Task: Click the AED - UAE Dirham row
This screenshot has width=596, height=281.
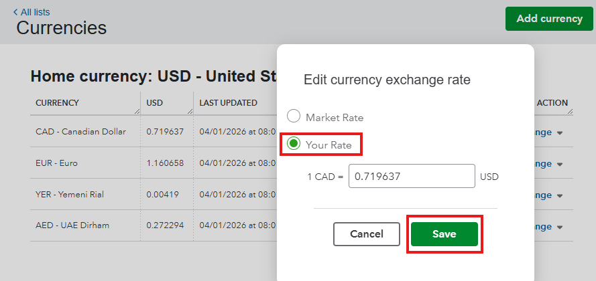Action: pos(72,226)
